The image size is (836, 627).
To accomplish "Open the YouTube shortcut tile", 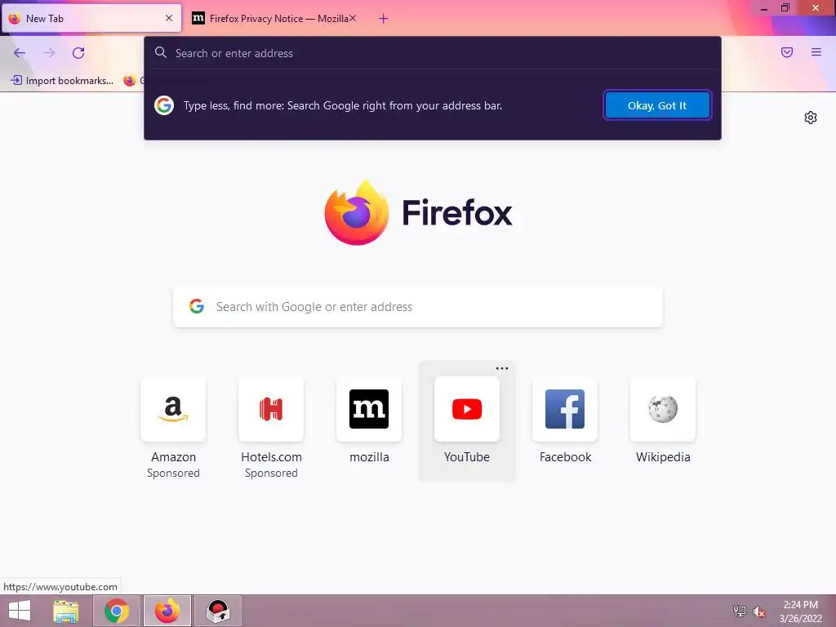I will [x=467, y=421].
